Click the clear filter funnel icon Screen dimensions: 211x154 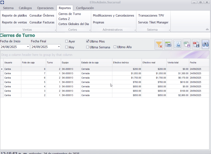[x=159, y=45]
